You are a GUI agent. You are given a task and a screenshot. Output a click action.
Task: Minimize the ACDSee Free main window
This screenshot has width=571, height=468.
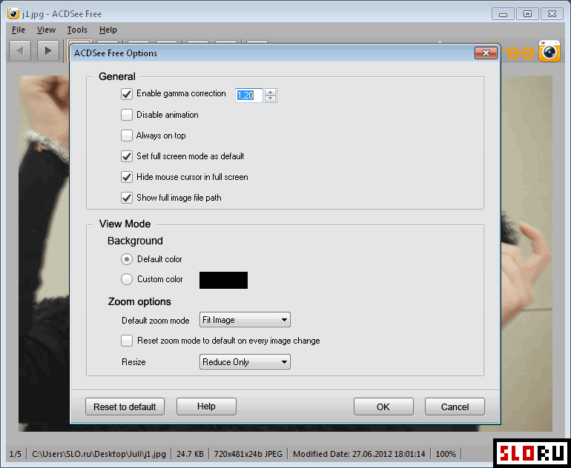pyautogui.click(x=504, y=14)
